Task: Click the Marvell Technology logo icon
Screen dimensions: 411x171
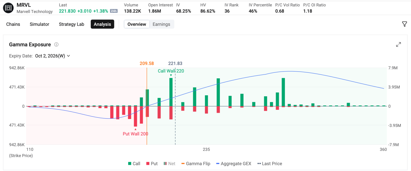Action: click(x=8, y=8)
